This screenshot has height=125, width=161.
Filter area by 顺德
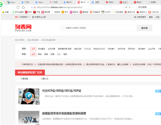(52, 54)
